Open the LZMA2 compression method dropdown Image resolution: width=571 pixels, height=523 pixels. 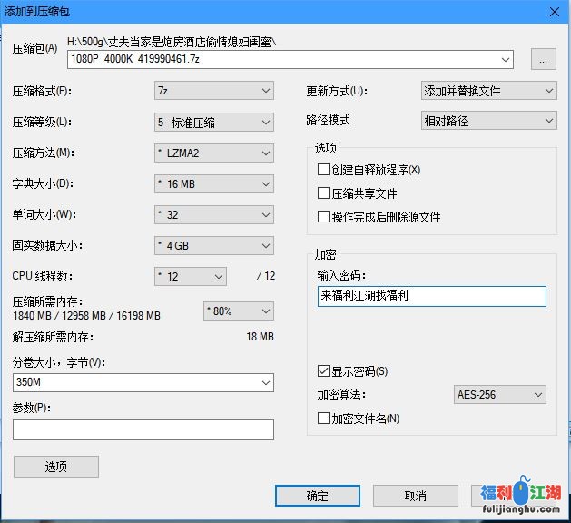tap(214, 153)
